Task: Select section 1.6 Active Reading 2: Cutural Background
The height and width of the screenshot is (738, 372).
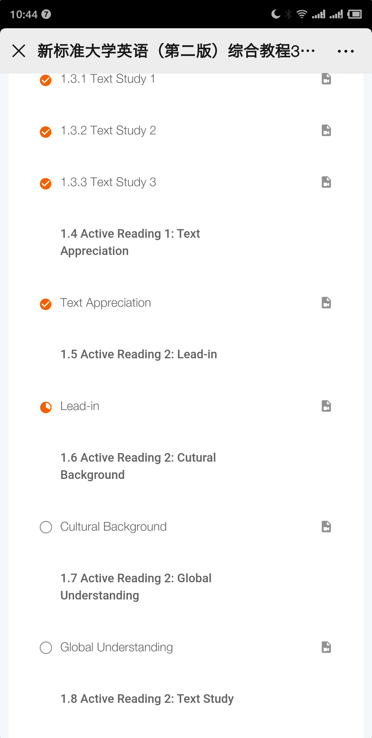Action: click(x=138, y=466)
